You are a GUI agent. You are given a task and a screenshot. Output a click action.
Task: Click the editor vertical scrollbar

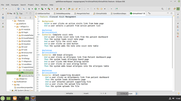(172, 42)
